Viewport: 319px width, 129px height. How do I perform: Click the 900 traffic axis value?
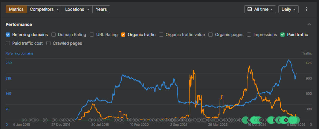coord(309,78)
